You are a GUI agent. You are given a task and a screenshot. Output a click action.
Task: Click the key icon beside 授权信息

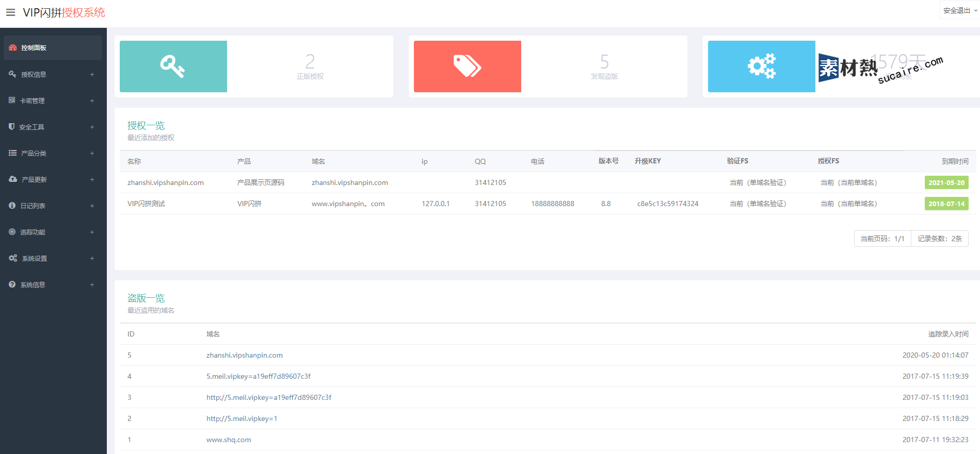(12, 74)
